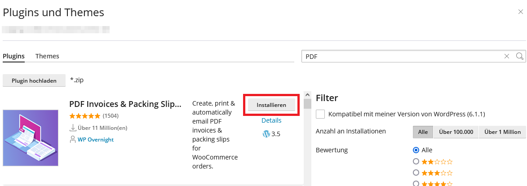Select the Alle rating radio button

coord(416,150)
